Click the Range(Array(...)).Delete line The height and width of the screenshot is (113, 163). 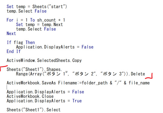[x=81, y=74]
